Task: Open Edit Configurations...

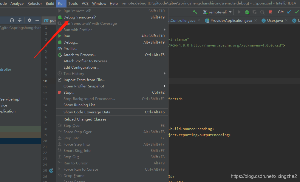Action: [112, 67]
